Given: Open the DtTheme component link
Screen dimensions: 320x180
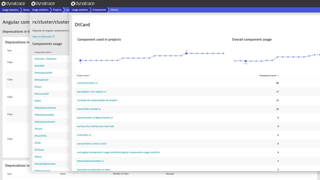Looking at the screenshot, I should pos(39,150).
